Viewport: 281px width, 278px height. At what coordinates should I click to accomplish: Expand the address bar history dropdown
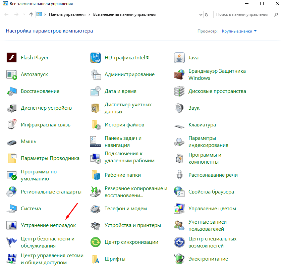tap(201, 15)
